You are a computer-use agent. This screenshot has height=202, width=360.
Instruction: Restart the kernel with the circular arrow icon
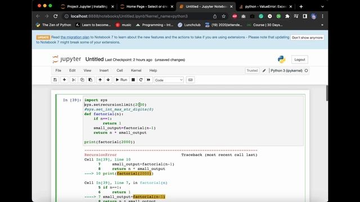tap(141, 80)
